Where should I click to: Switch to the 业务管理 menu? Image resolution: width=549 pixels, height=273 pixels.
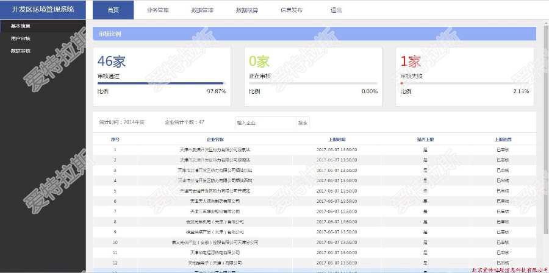pyautogui.click(x=157, y=10)
